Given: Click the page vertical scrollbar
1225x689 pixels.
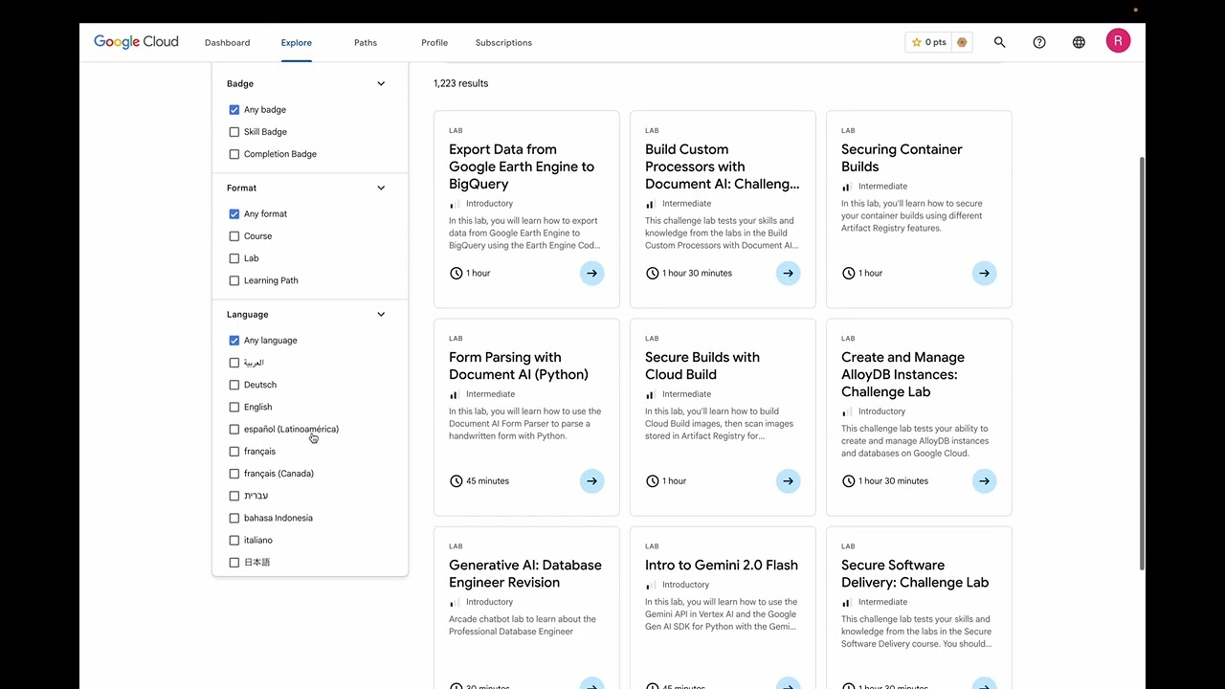Looking at the screenshot, I should pyautogui.click(x=1141, y=364).
